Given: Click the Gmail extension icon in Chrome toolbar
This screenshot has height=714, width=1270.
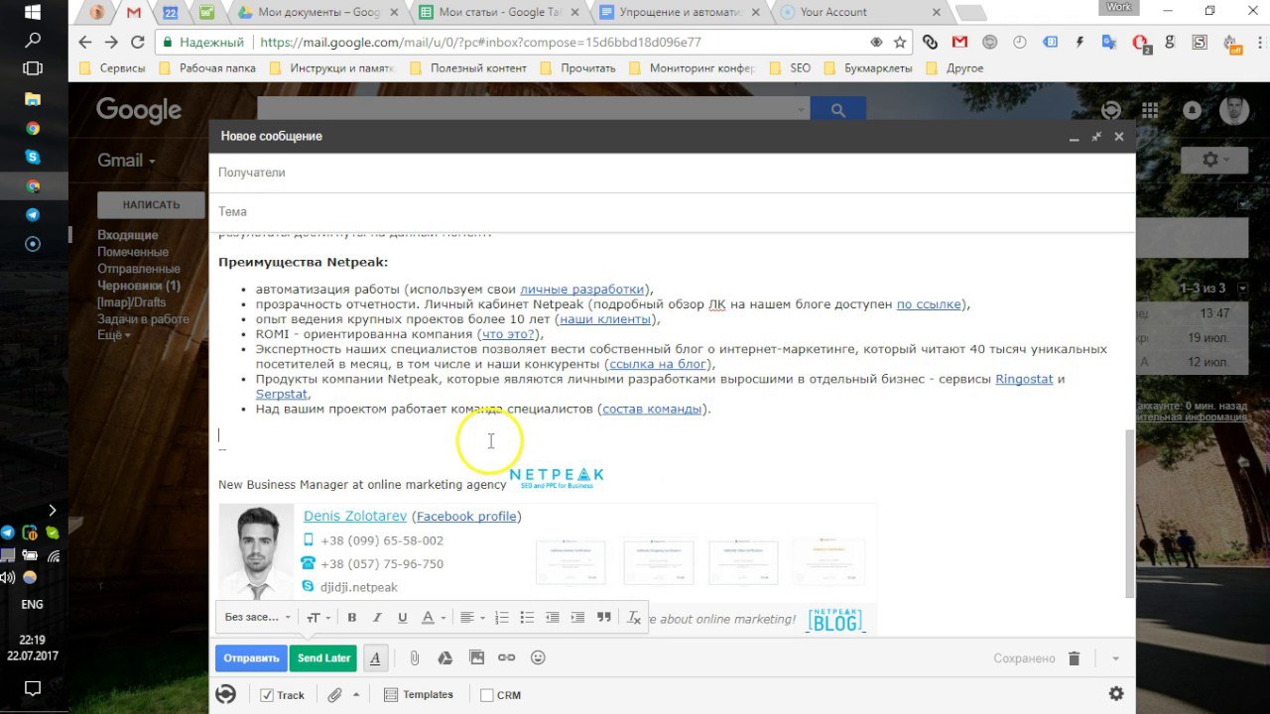Looking at the screenshot, I should pos(959,43).
